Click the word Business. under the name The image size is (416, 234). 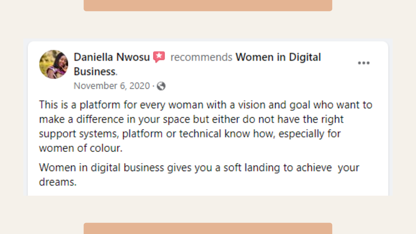tap(96, 71)
